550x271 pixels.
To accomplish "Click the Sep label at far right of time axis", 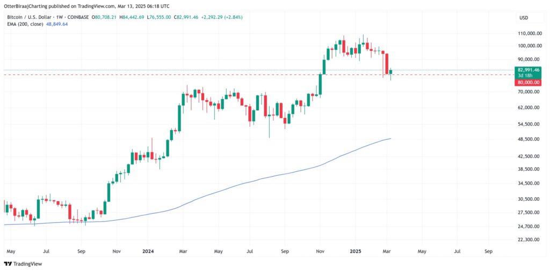I will click(x=488, y=250).
